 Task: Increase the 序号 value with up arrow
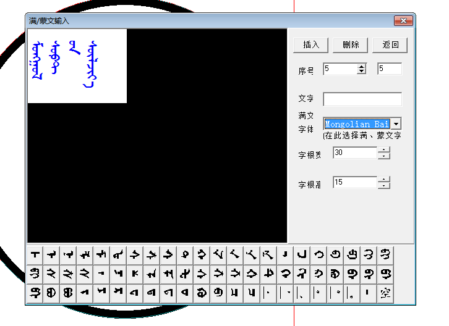(x=361, y=66)
